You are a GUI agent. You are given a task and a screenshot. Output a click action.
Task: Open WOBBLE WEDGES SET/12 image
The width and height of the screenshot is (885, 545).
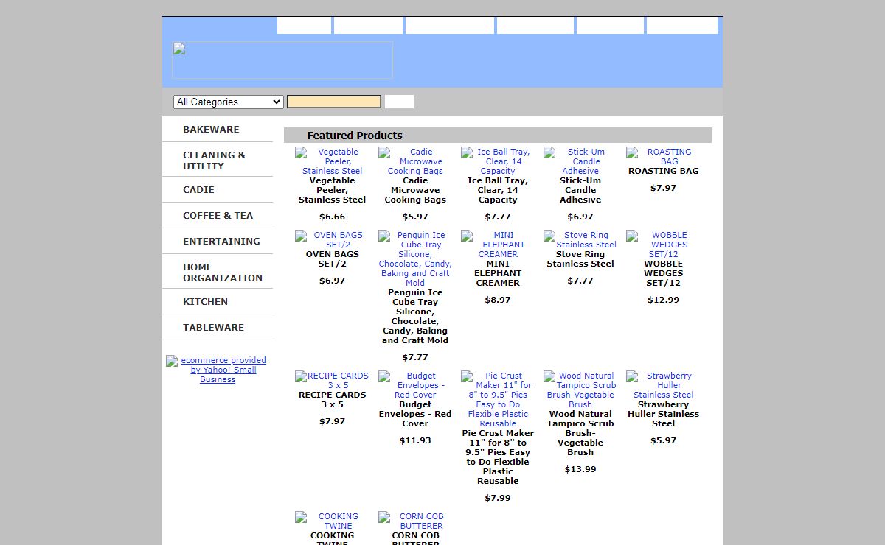(663, 245)
